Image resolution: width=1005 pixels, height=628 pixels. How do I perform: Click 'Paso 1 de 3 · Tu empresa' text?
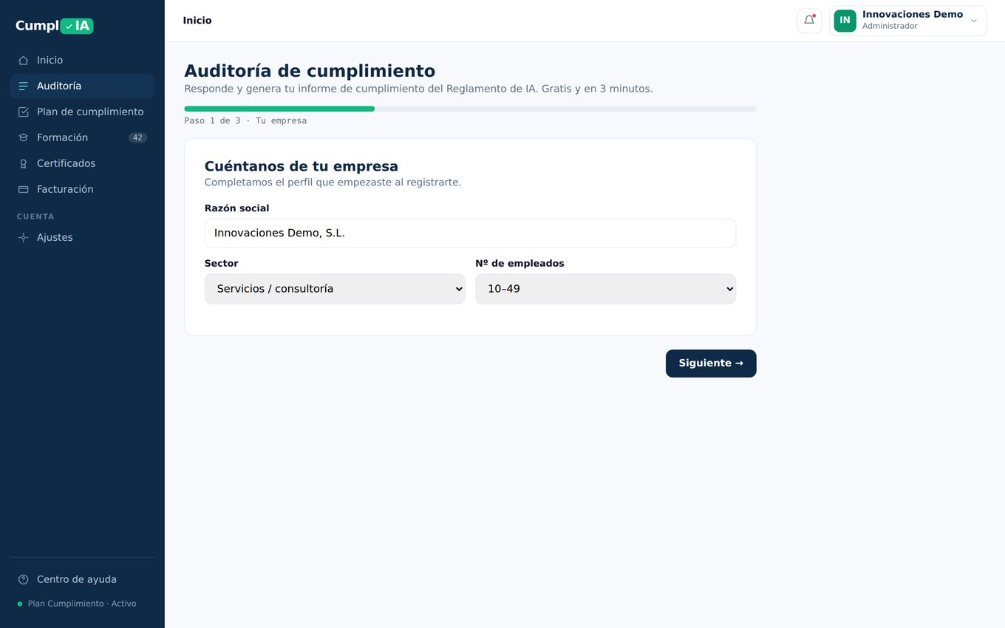tap(245, 120)
